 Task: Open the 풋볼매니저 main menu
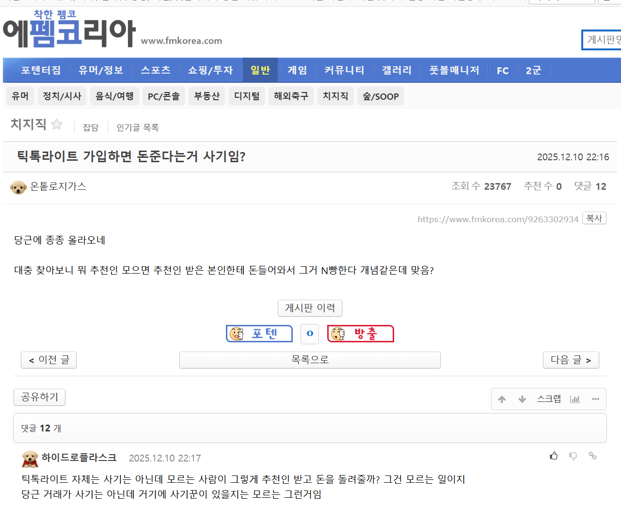click(454, 70)
